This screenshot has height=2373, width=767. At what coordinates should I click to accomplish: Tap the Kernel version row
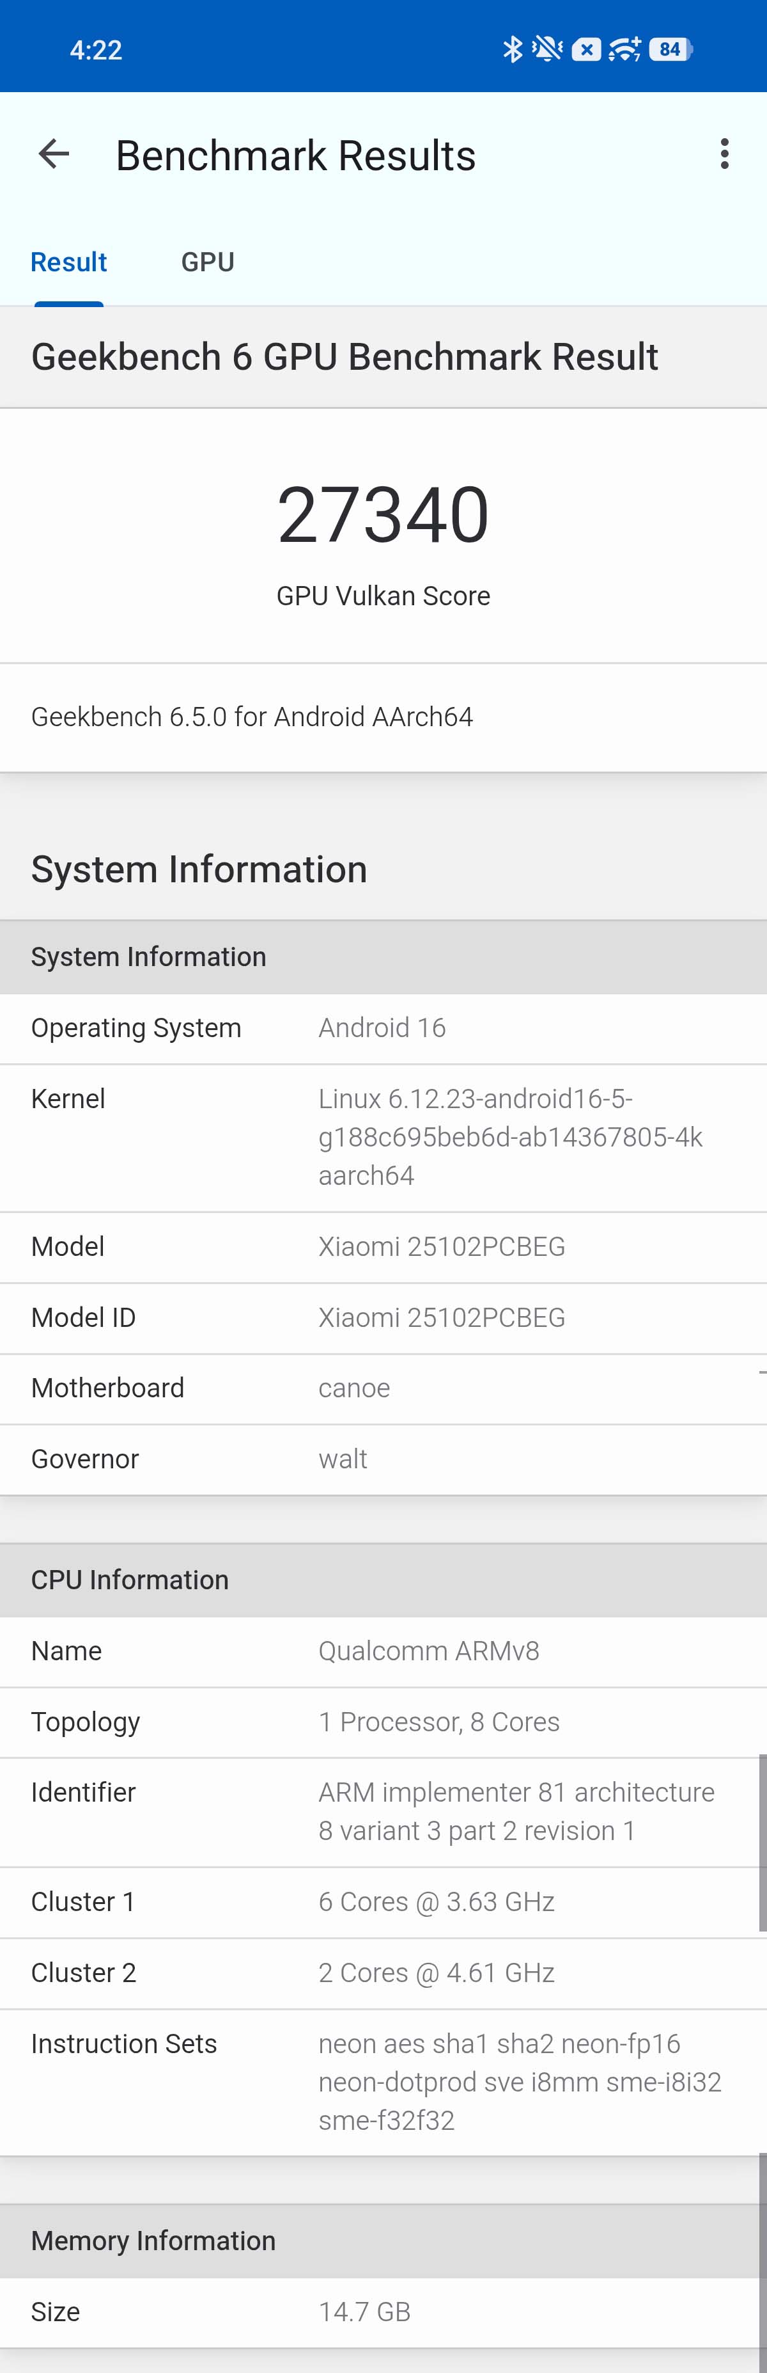coord(383,1137)
